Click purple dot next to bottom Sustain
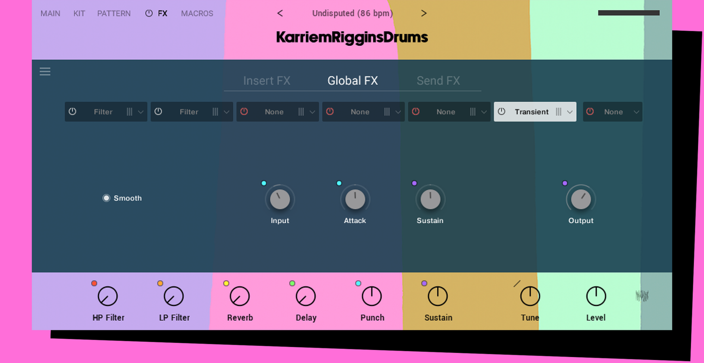This screenshot has height=363, width=704. point(424,284)
